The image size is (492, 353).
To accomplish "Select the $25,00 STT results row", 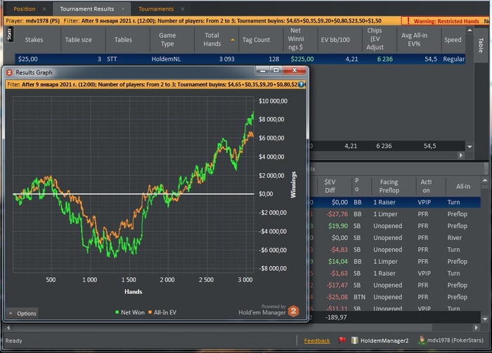I will pyautogui.click(x=240, y=59).
